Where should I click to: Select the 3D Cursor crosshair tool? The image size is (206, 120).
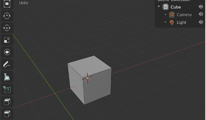[x=7, y=52]
